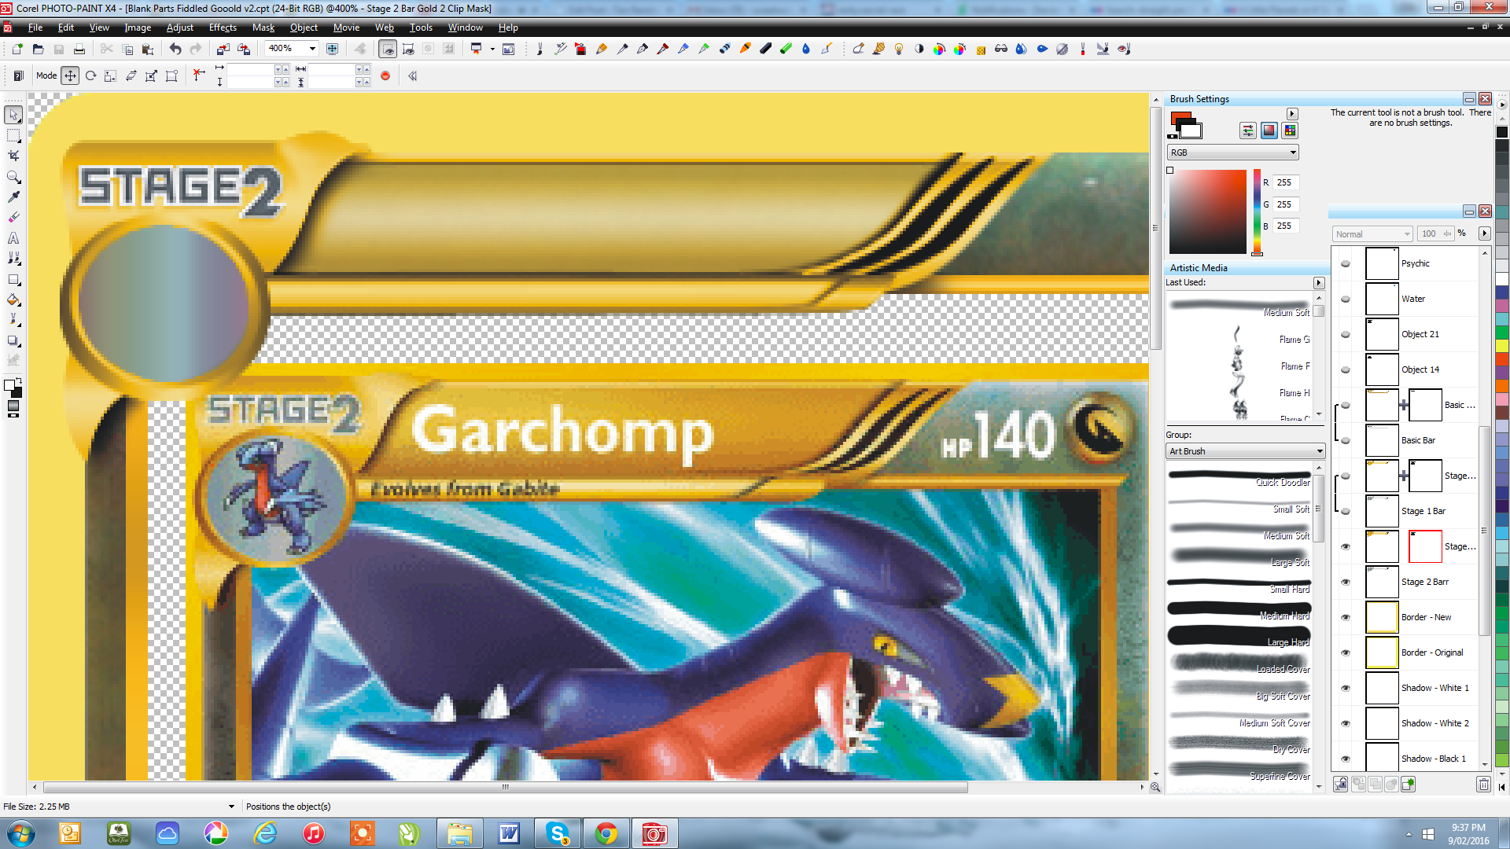Click Show color viewers button
The height and width of the screenshot is (849, 1510).
1269,130
